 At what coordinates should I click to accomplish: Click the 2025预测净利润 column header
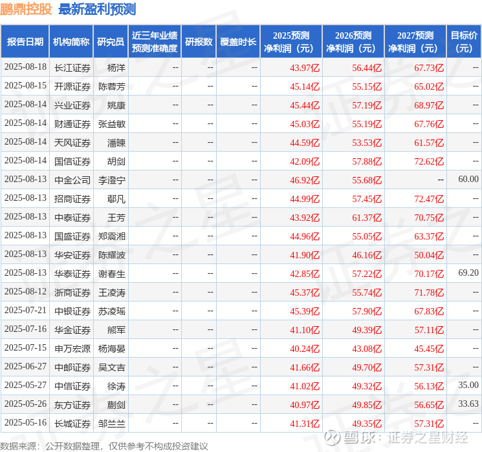pyautogui.click(x=291, y=42)
